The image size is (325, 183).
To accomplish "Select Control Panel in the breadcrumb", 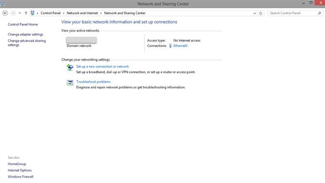I will [50, 13].
